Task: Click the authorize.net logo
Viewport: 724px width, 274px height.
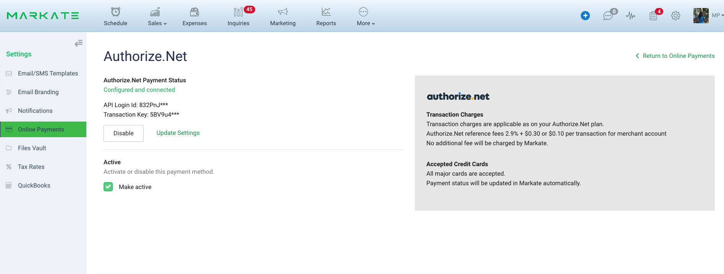Action: (458, 96)
